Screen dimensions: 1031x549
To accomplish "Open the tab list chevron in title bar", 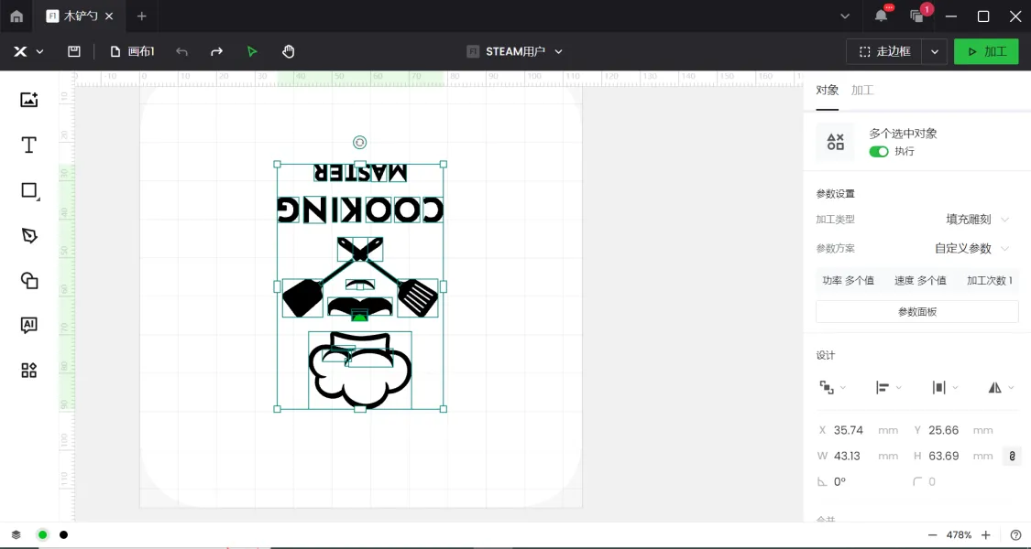I will point(845,16).
